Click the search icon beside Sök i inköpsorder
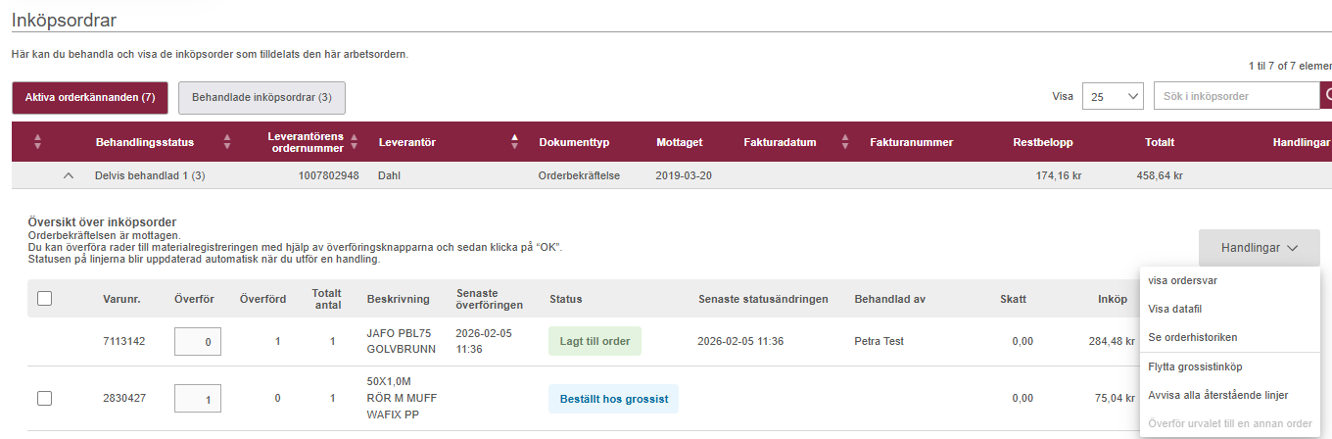 pos(1328,96)
